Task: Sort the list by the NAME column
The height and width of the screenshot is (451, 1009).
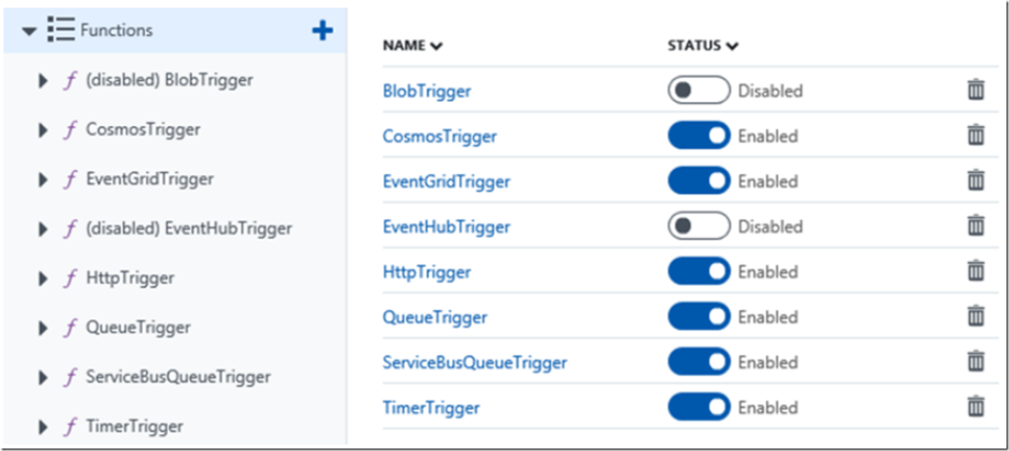Action: 412,45
